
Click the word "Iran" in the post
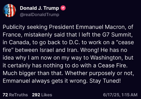72,50
